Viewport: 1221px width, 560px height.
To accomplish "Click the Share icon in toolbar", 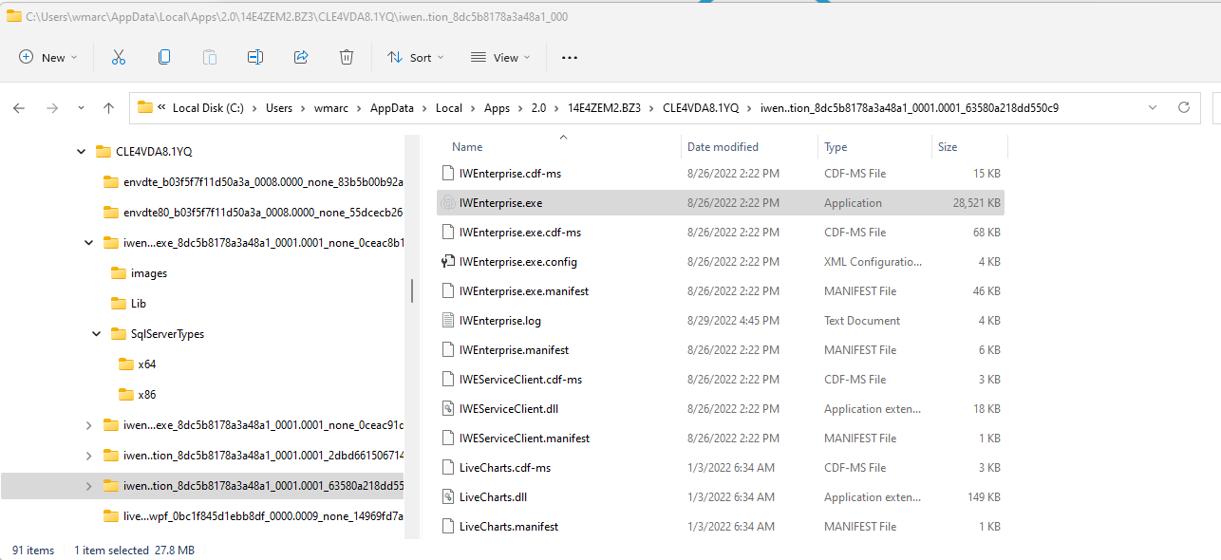I will (301, 58).
